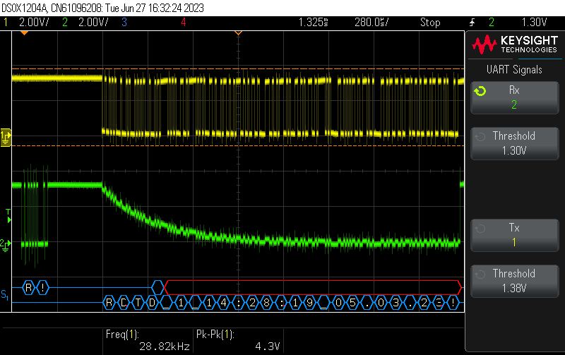Viewport: 565px width, 355px height.
Task: Click decoded 'C' byte in the lower row
Action: (124, 303)
